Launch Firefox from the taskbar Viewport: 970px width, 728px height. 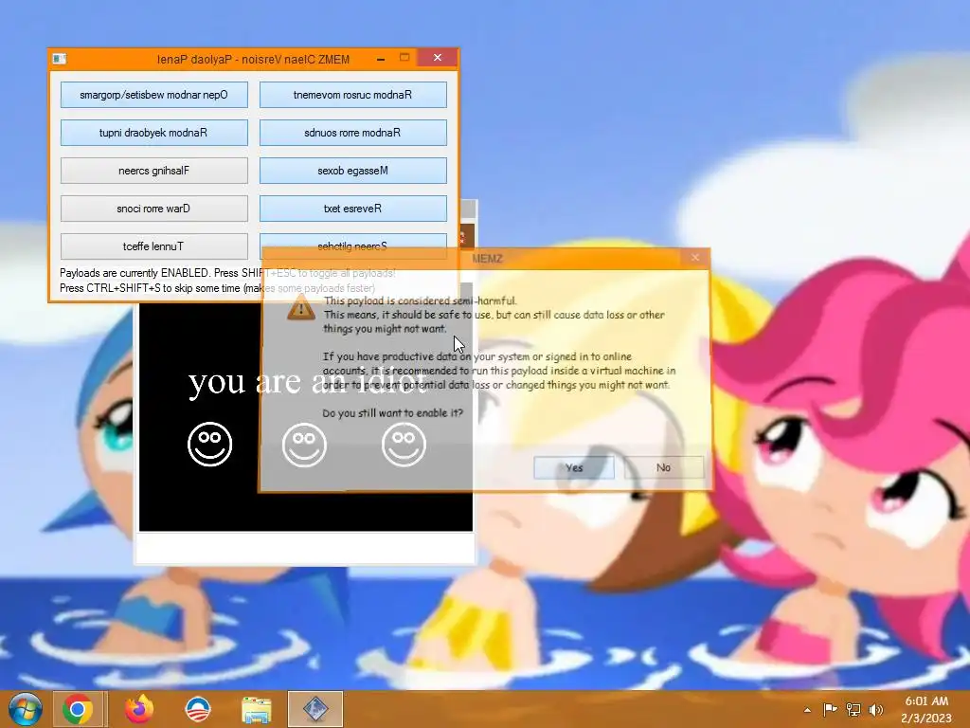click(x=139, y=709)
